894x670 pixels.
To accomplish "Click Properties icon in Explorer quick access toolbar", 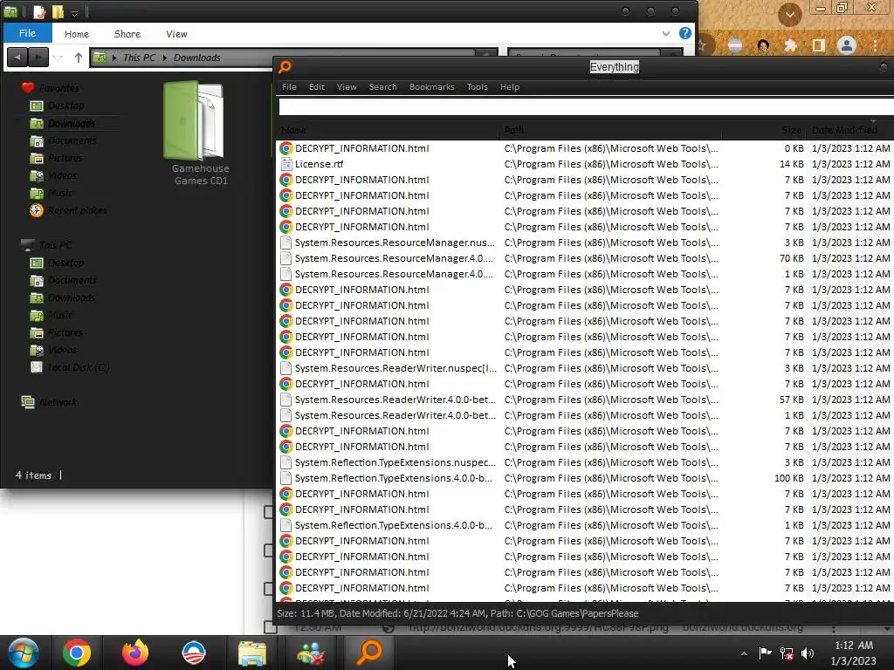I will pyautogui.click(x=38, y=12).
